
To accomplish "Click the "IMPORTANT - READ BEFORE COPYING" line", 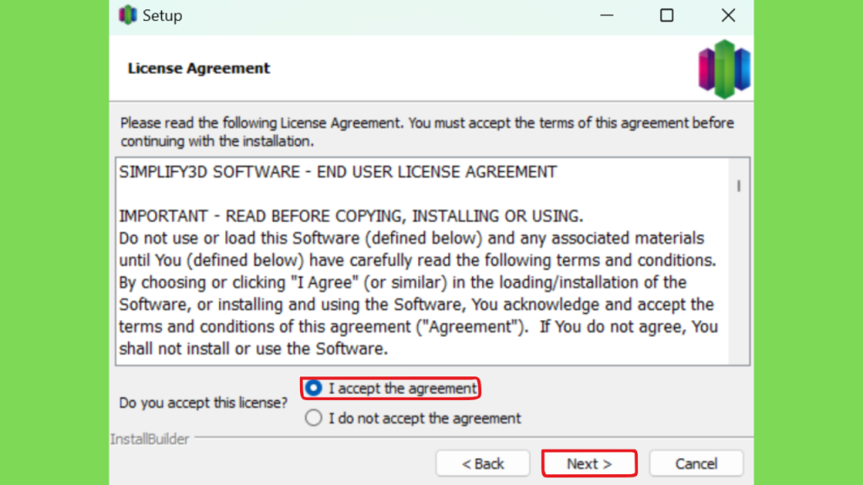I will pos(351,216).
